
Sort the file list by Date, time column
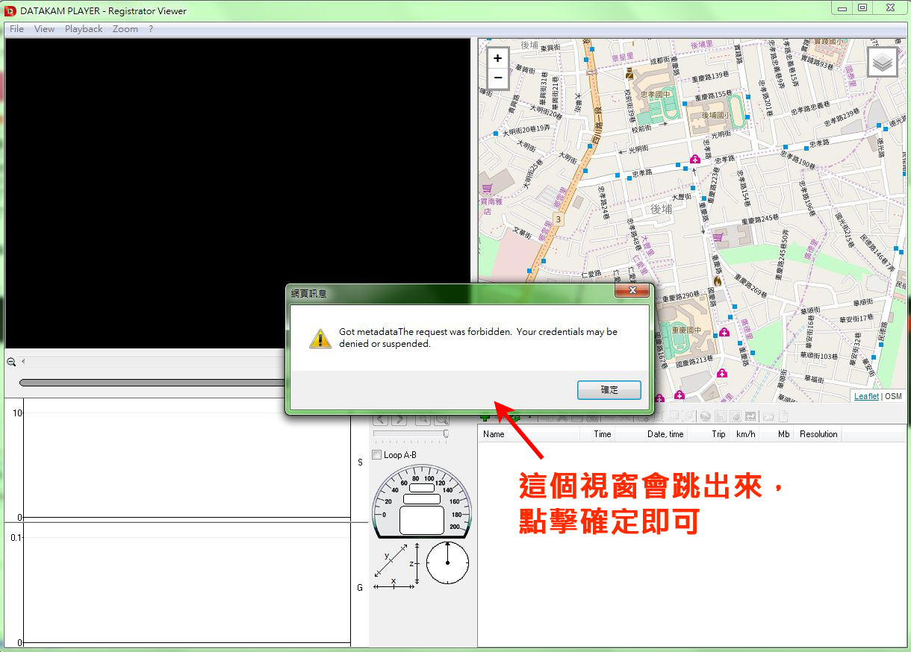652,434
